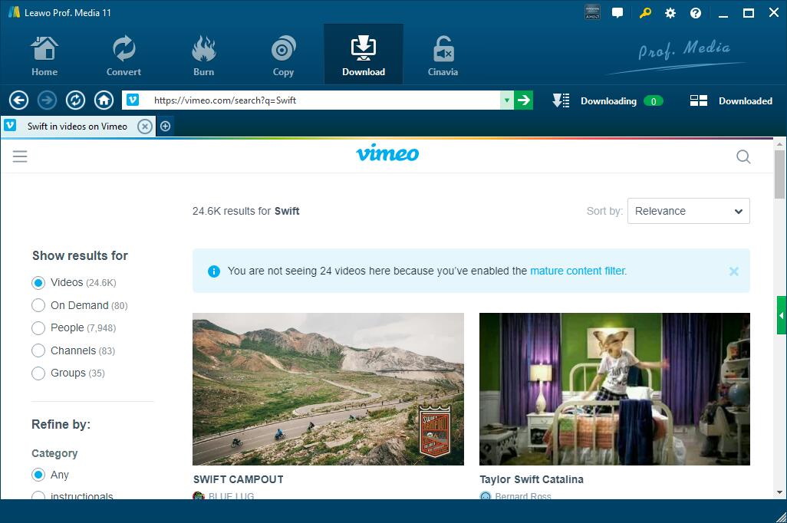
Task: Go to the Home module
Action: 44,55
